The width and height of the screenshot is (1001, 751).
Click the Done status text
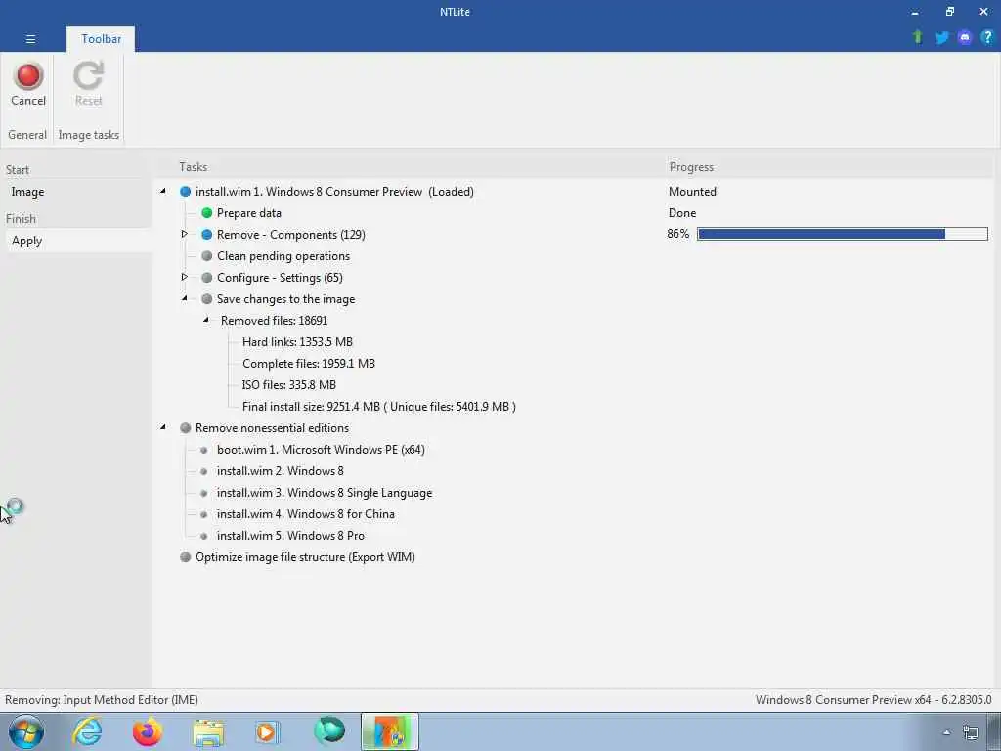click(681, 212)
